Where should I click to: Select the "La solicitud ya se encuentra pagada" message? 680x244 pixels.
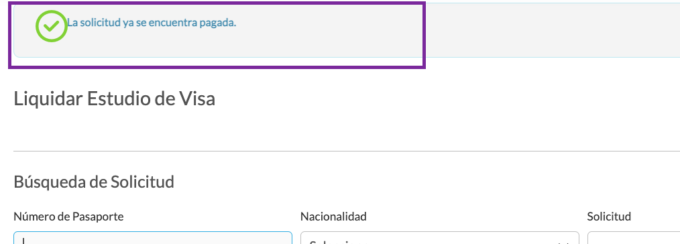[x=152, y=23]
